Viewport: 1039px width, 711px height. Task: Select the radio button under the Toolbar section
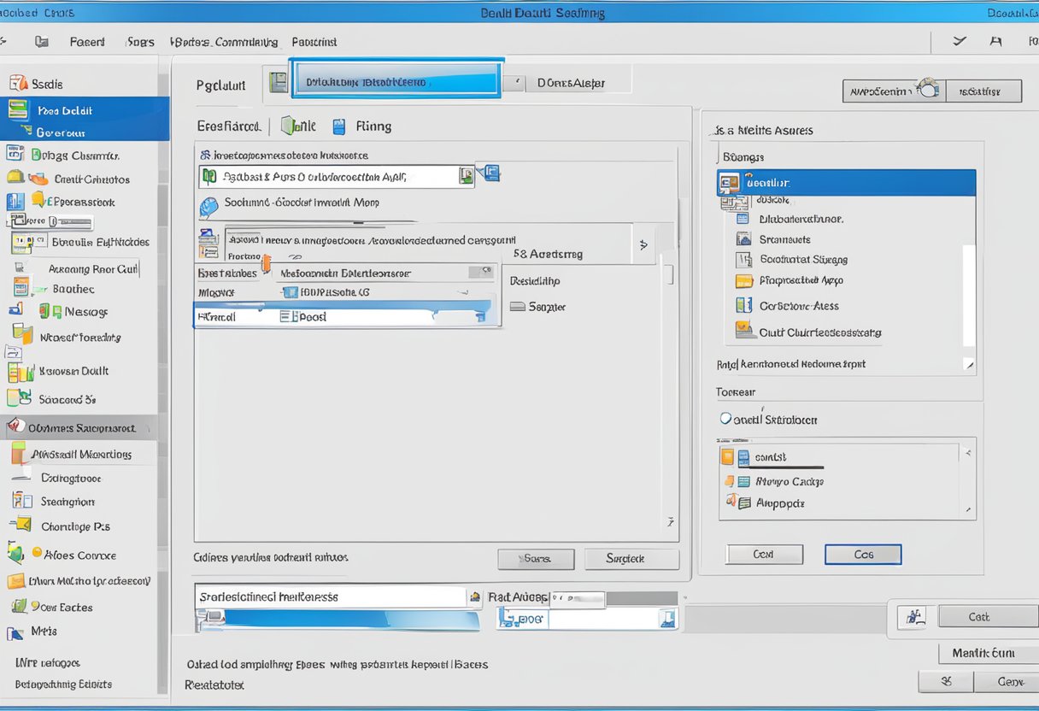tap(727, 419)
